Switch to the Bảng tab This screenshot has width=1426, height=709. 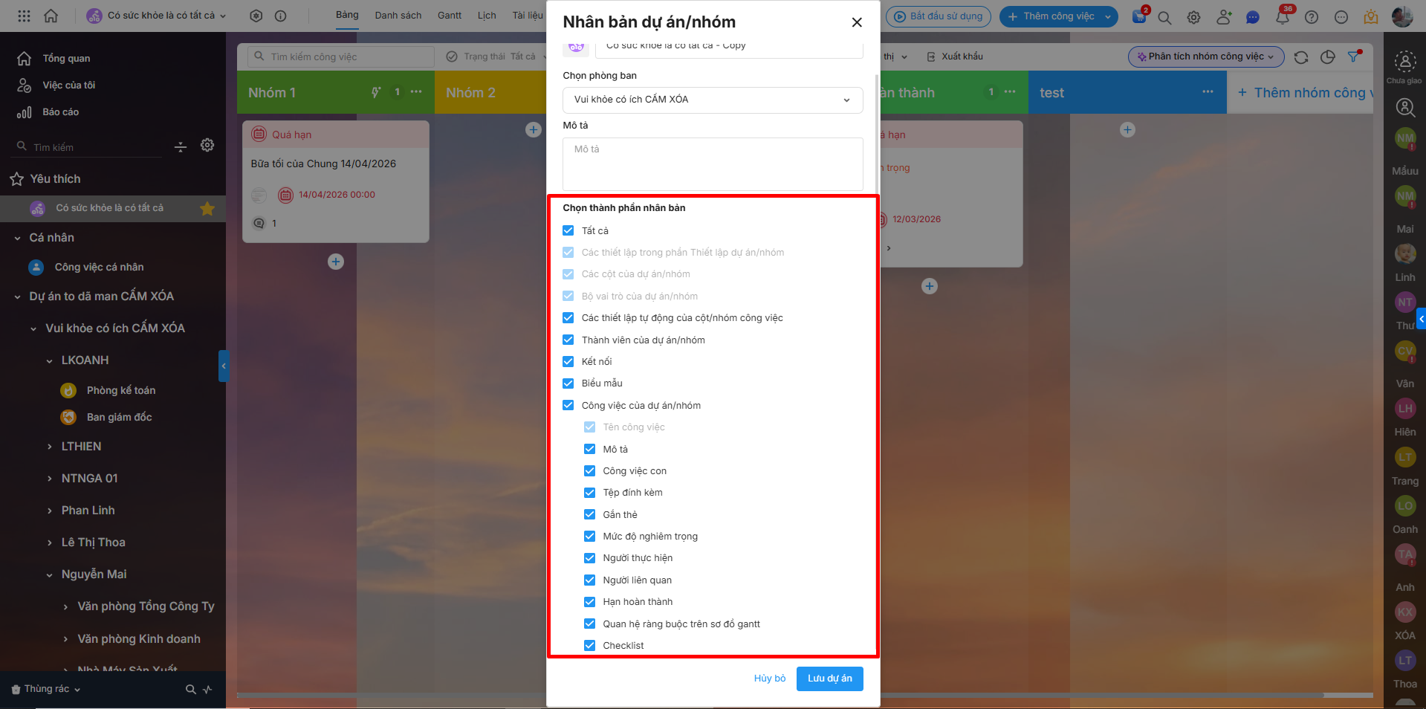347,15
